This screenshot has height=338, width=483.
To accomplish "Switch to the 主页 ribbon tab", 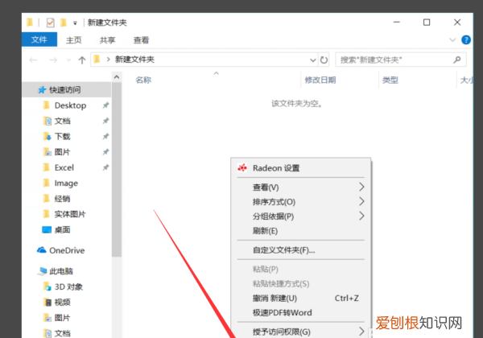I will (x=73, y=40).
